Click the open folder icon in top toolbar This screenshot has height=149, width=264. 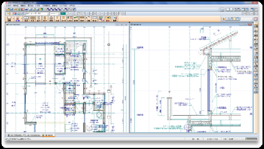tap(8, 10)
